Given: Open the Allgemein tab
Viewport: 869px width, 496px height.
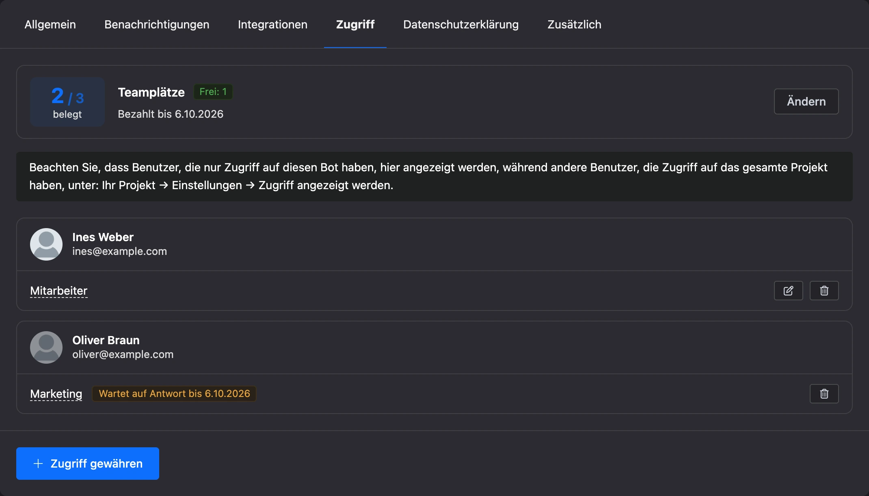Looking at the screenshot, I should click(50, 24).
